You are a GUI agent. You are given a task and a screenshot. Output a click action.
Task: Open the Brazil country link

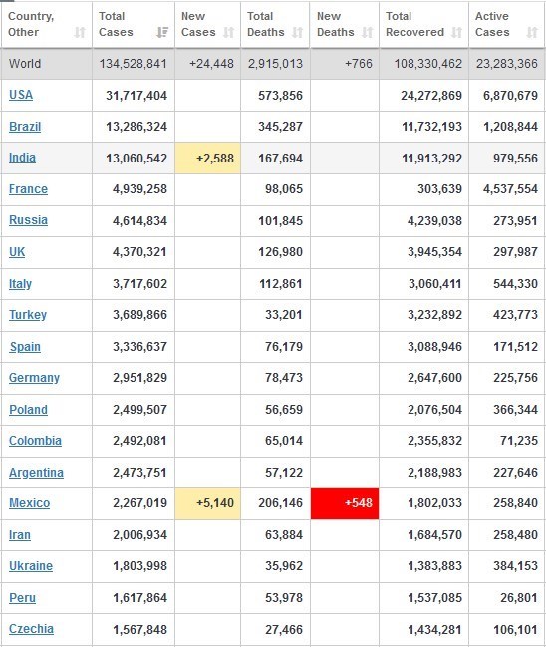point(25,127)
